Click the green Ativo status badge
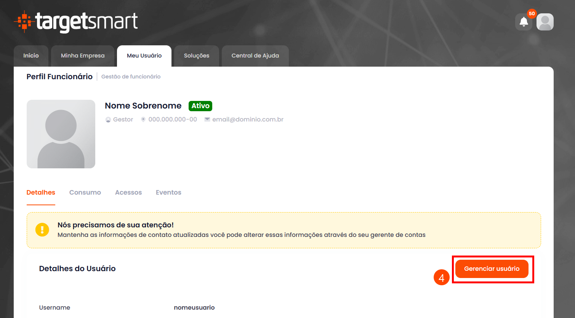This screenshot has width=575, height=318. click(x=200, y=106)
